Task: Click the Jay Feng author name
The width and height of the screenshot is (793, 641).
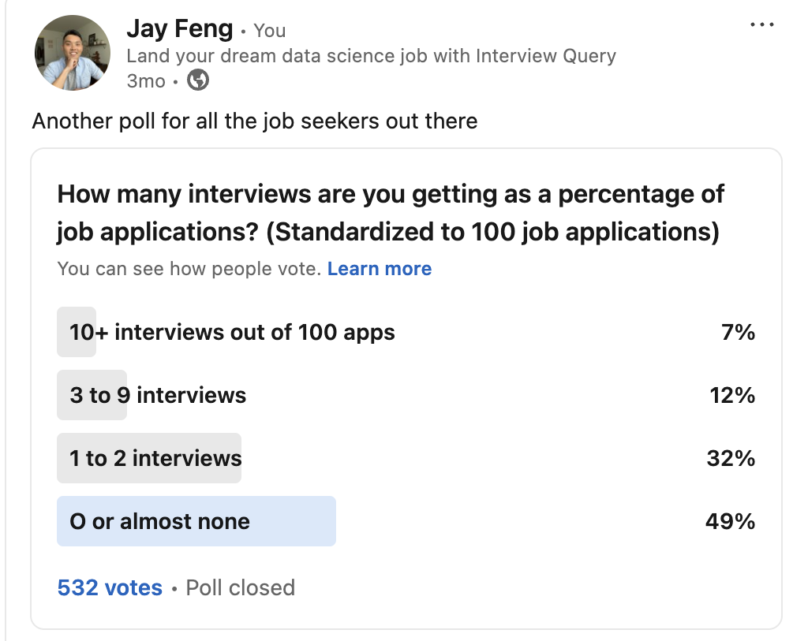Action: click(179, 30)
